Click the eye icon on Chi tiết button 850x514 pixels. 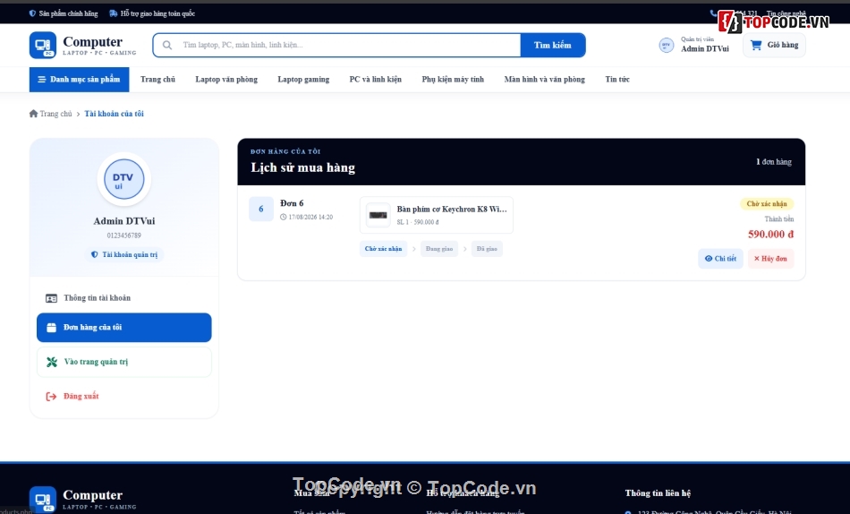(708, 259)
